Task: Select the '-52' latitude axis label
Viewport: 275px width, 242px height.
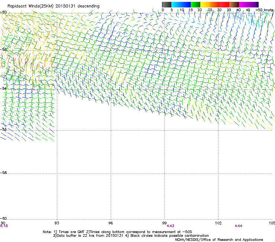Action: (3, 50)
